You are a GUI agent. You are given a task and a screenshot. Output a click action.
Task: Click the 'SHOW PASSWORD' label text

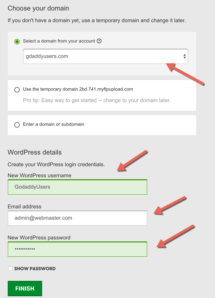coord(35,269)
